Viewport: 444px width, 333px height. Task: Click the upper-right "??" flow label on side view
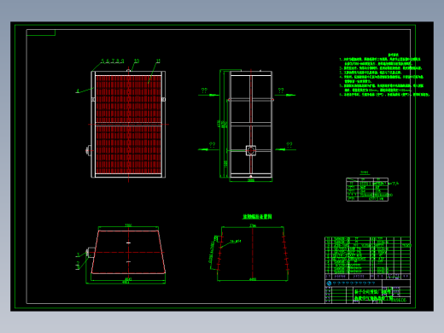(281, 91)
